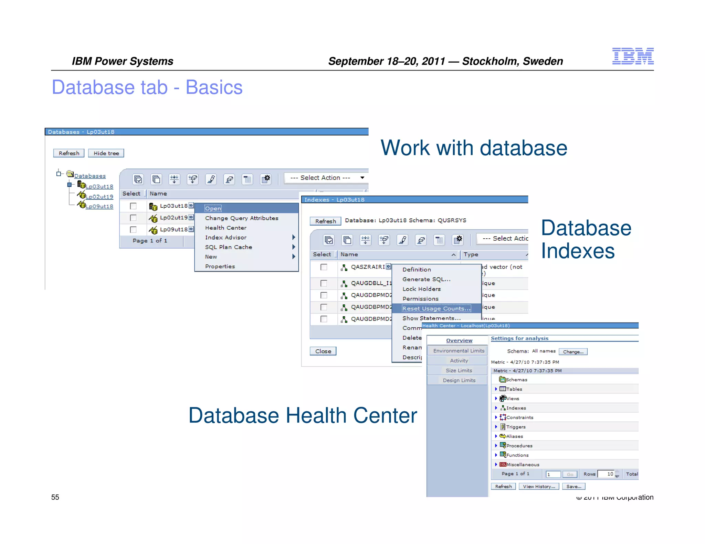Open the SQL Plan Cache submenu
The height and width of the screenshot is (544, 705).
(x=246, y=247)
